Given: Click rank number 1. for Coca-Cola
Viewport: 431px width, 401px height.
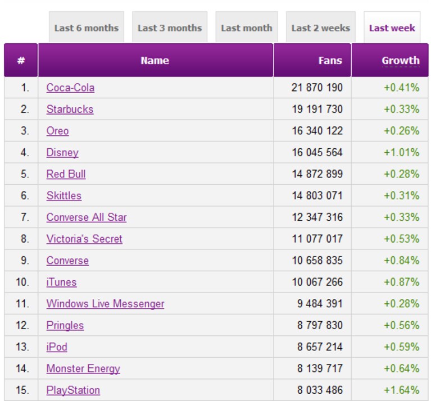Looking at the screenshot, I should click(25, 88).
